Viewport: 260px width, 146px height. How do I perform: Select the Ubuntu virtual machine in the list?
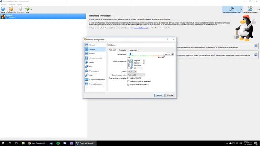tap(43, 16)
